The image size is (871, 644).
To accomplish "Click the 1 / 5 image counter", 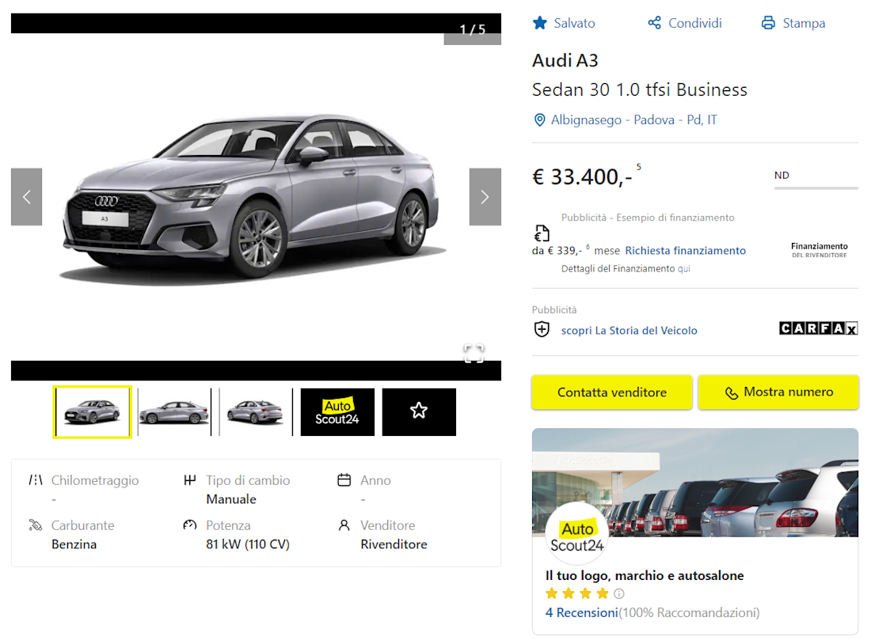I will click(x=472, y=29).
